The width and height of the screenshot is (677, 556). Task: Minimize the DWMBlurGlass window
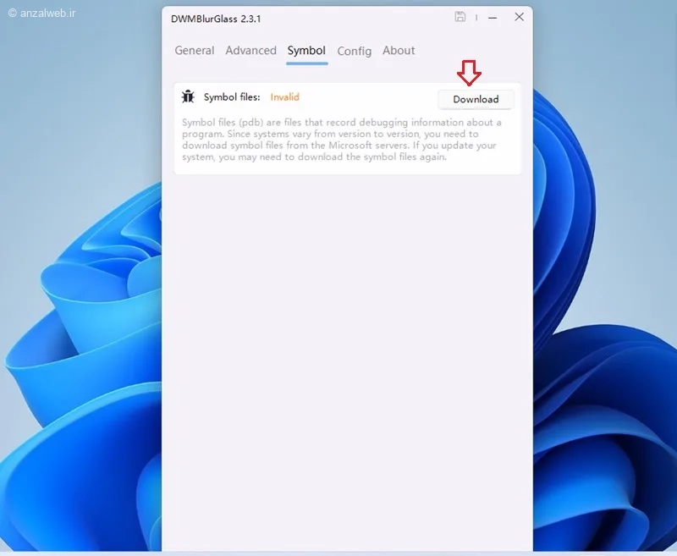[x=493, y=17]
